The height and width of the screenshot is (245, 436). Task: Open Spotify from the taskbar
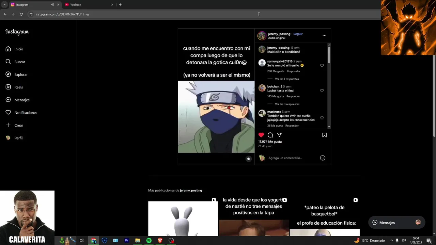tap(149, 241)
